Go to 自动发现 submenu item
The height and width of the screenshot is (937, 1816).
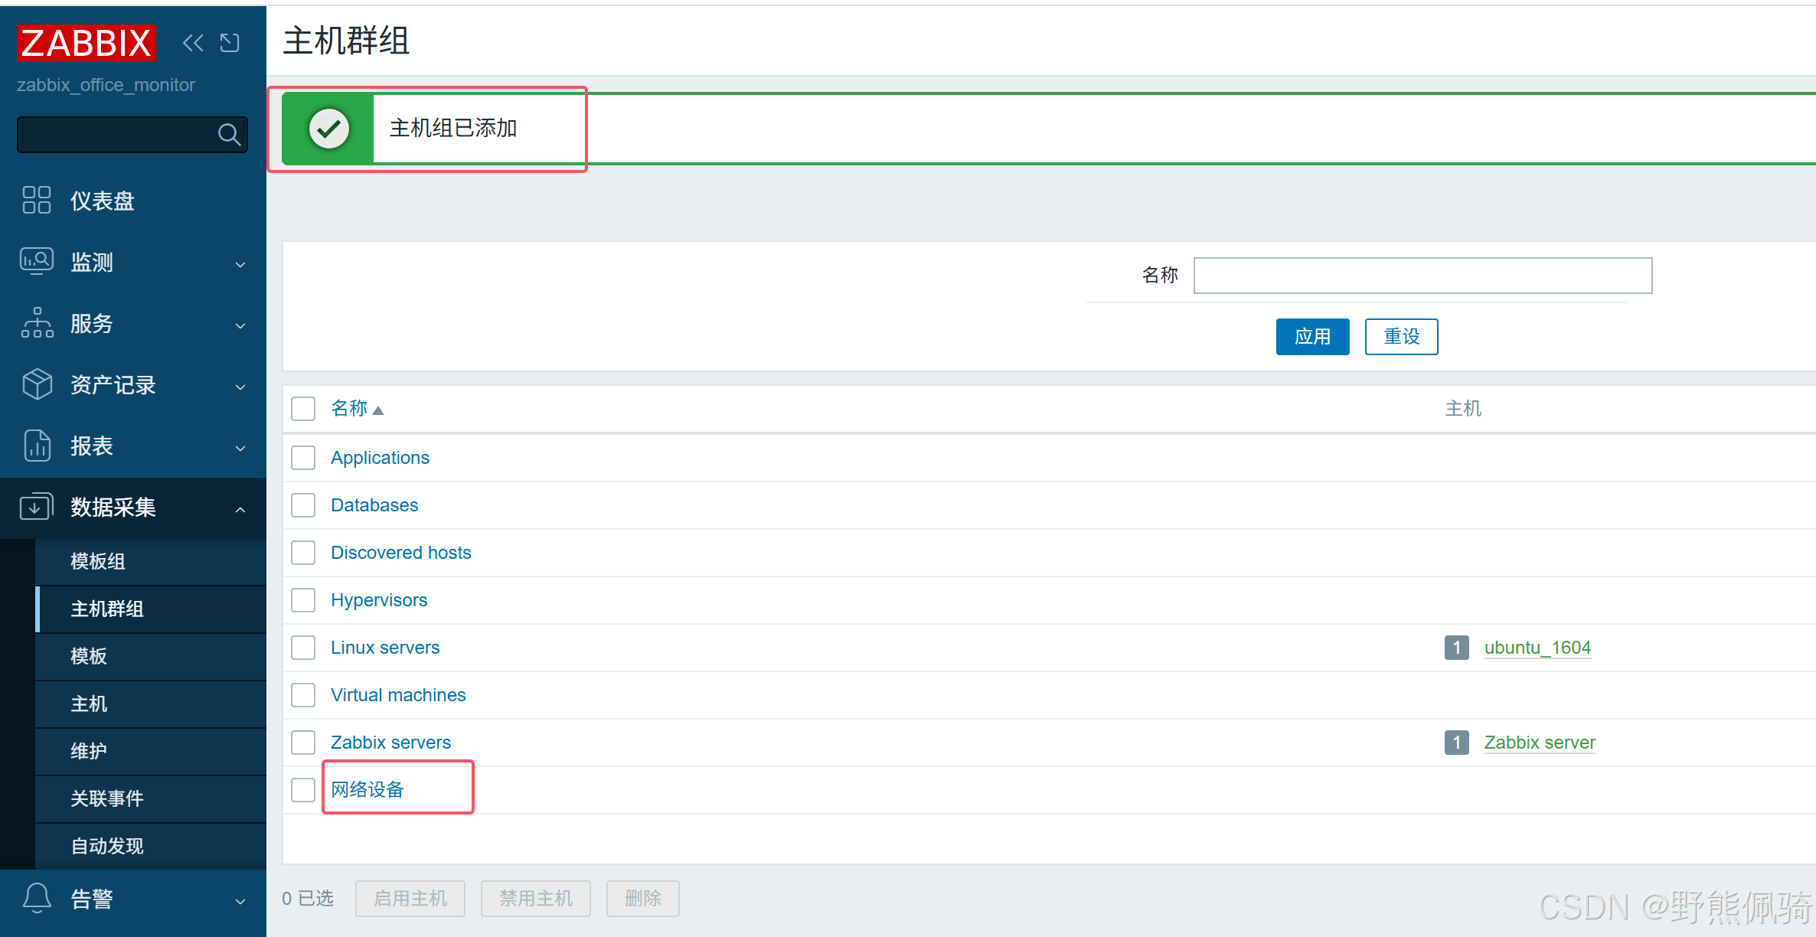pyautogui.click(x=107, y=846)
